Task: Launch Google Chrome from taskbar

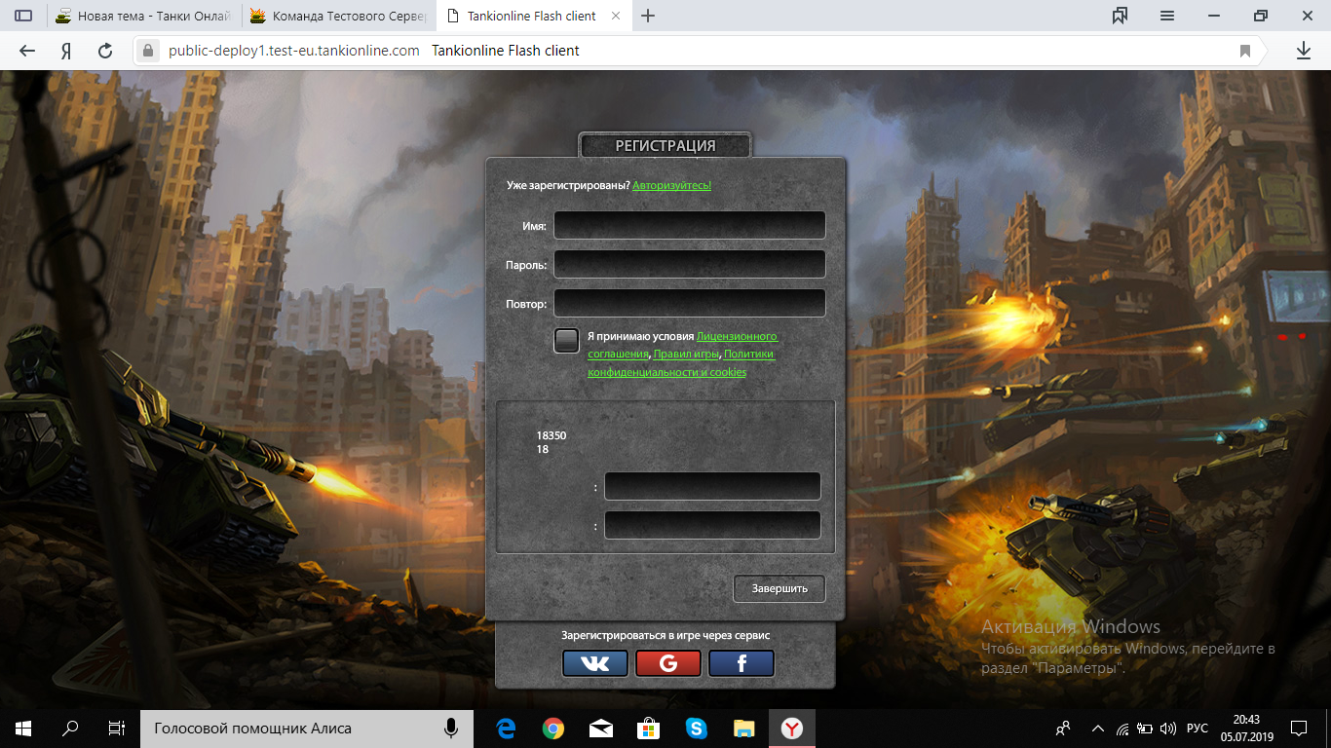Action: pyautogui.click(x=553, y=728)
